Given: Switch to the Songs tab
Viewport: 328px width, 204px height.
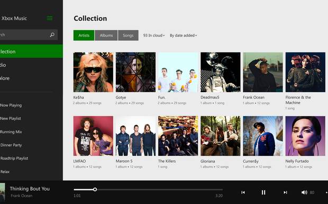Looking at the screenshot, I should [x=128, y=36].
